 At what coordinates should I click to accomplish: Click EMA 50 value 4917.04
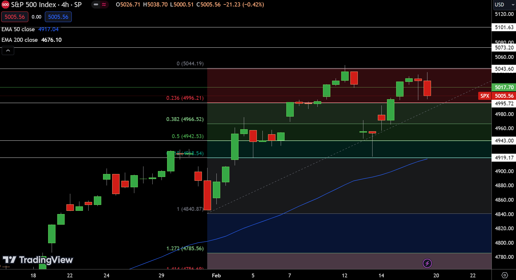coord(48,29)
